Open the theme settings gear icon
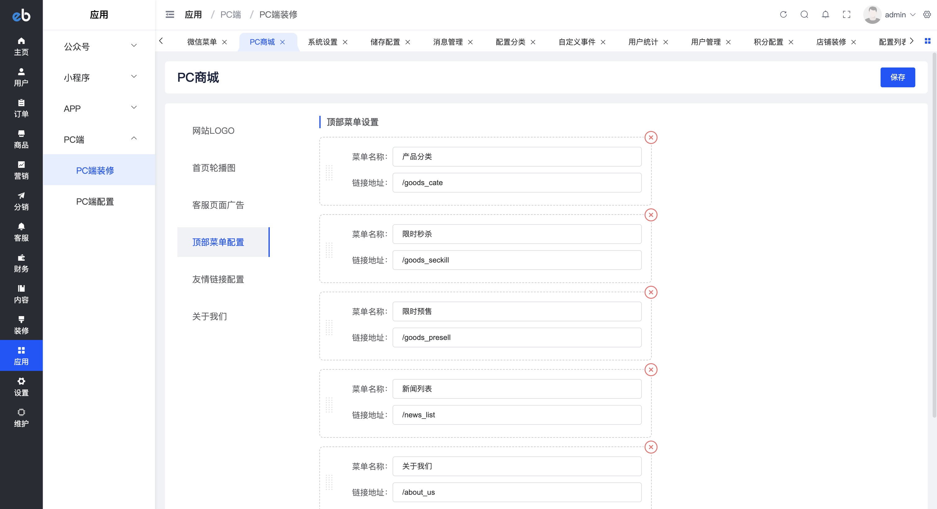Viewport: 937px width, 509px height. [927, 15]
